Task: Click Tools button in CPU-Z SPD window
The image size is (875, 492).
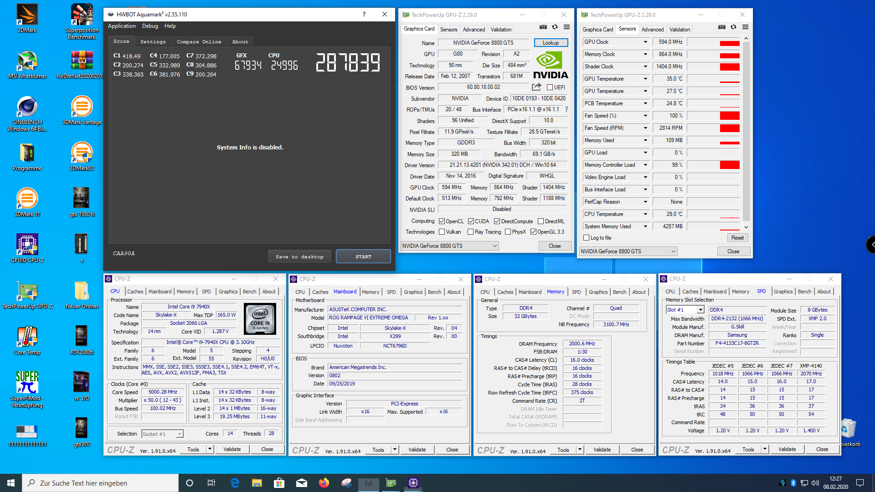Action: coord(748,450)
